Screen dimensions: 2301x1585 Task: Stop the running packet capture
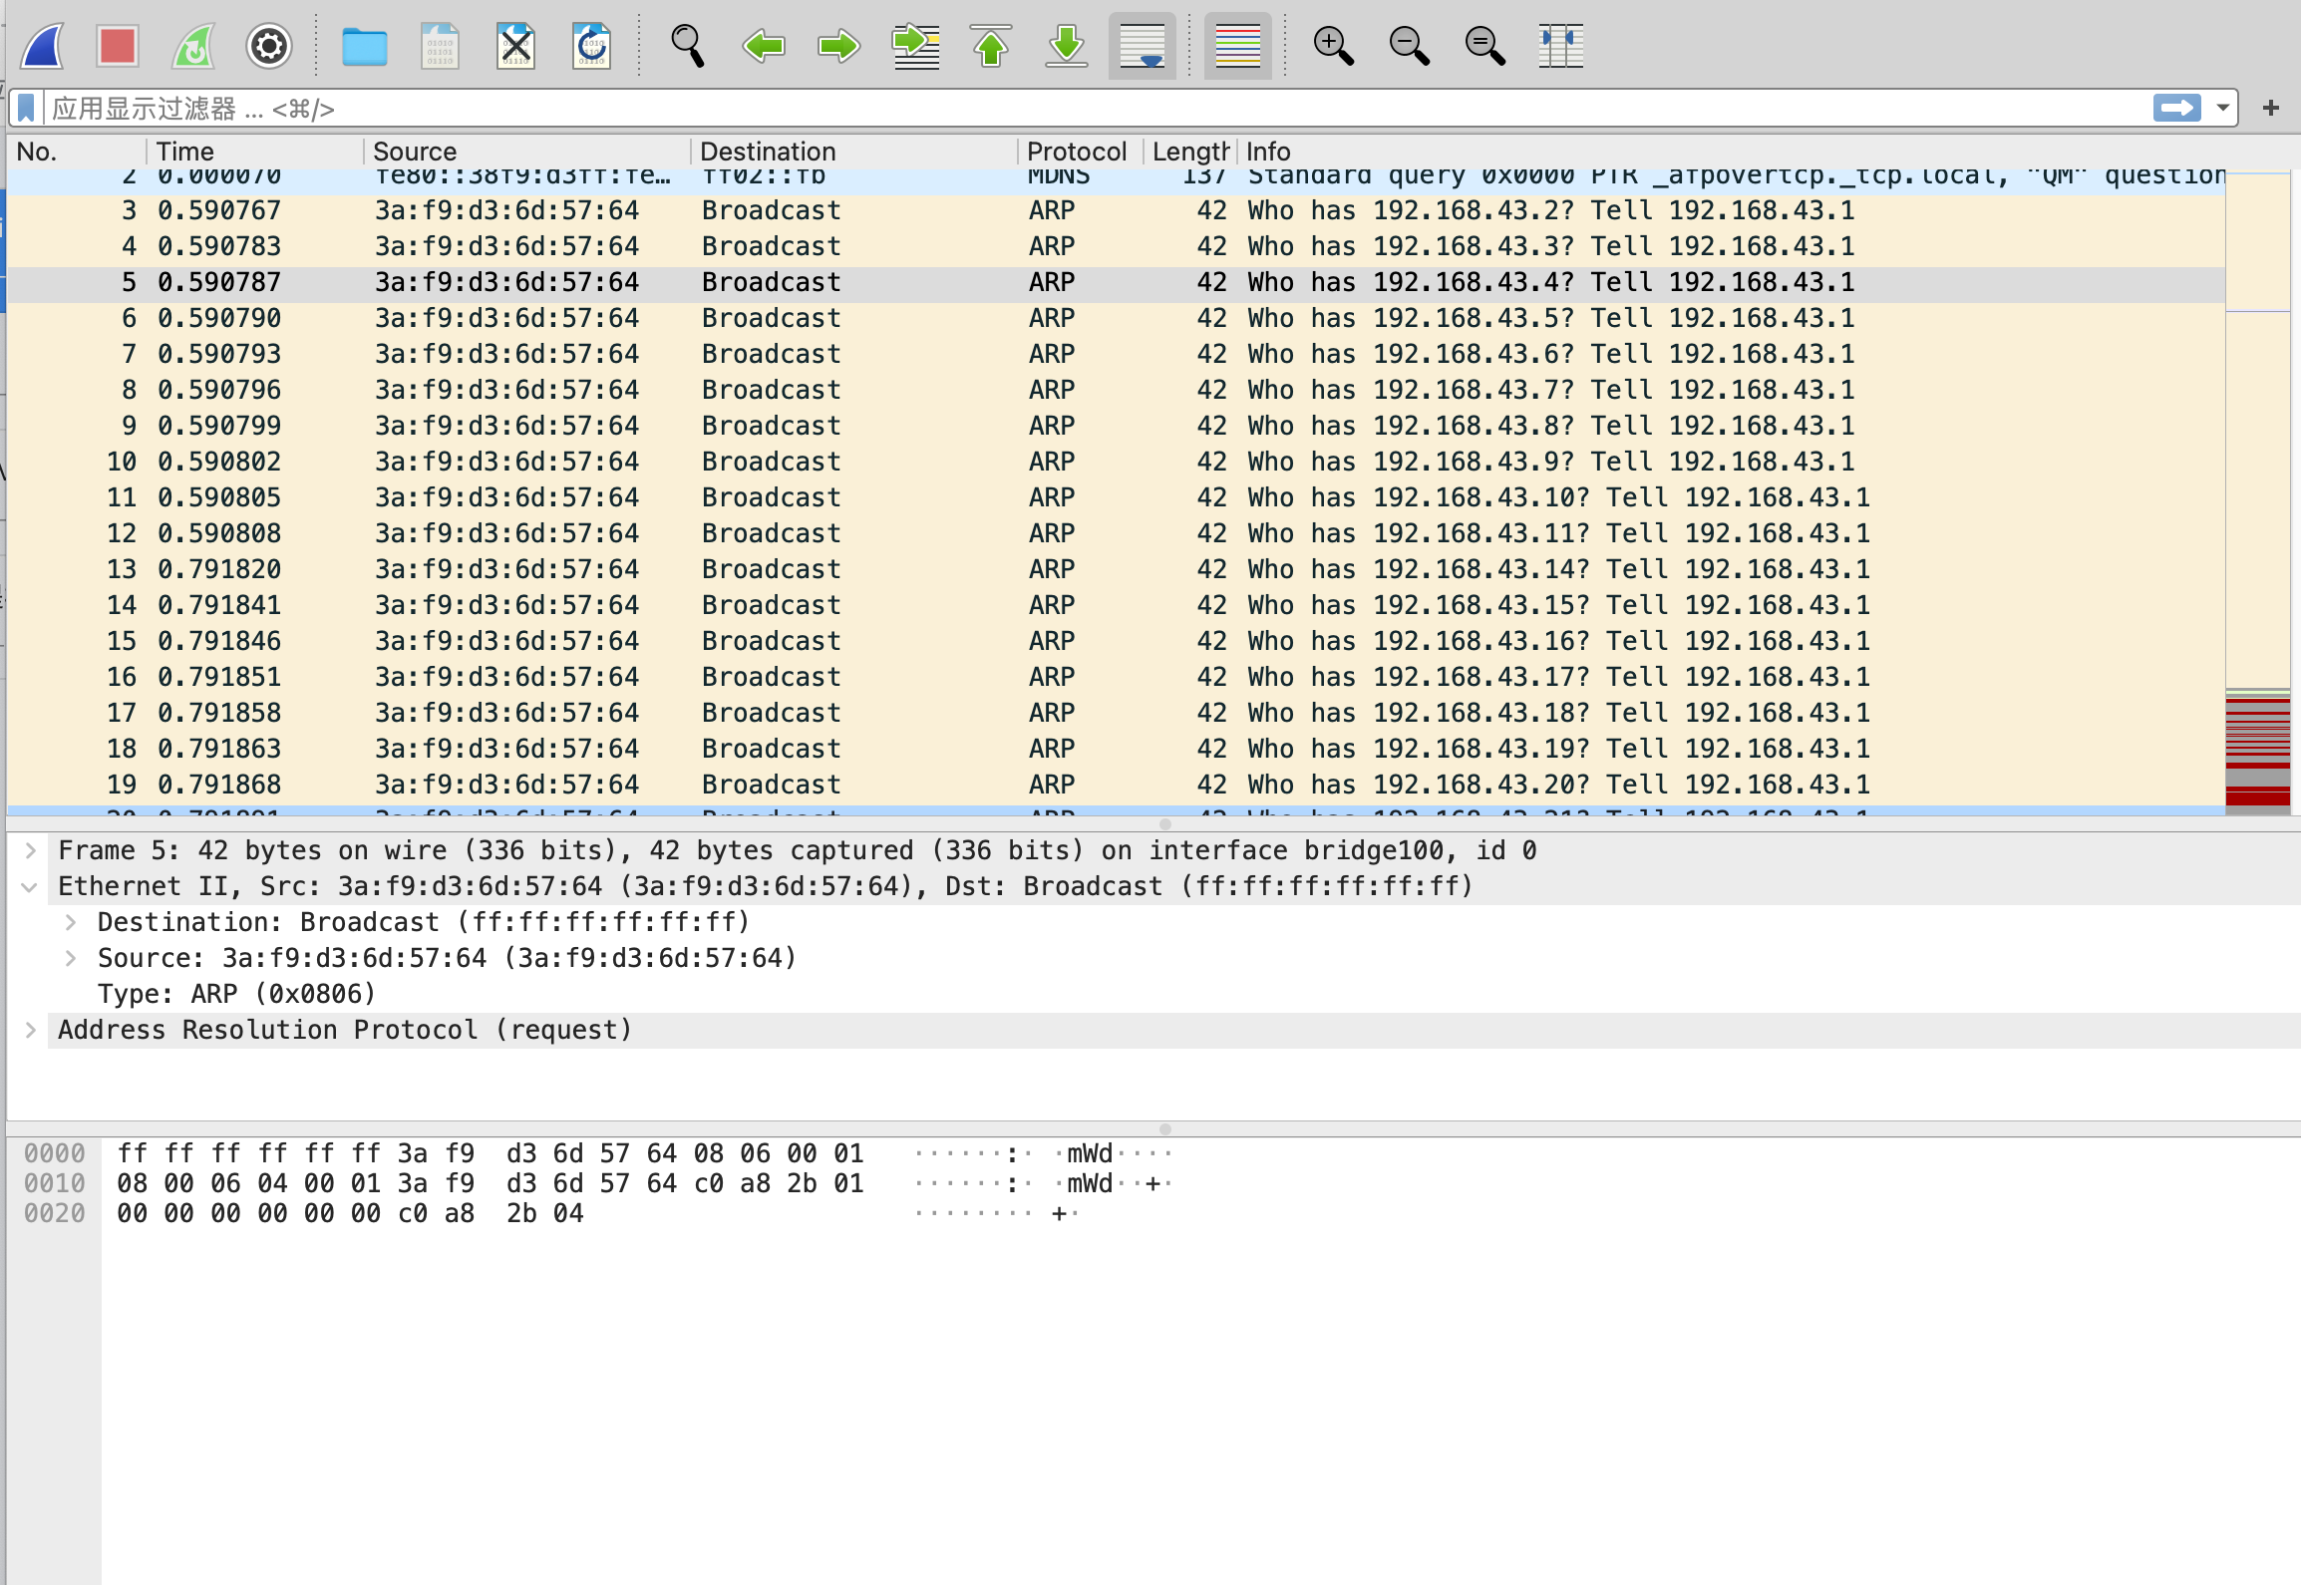point(118,46)
